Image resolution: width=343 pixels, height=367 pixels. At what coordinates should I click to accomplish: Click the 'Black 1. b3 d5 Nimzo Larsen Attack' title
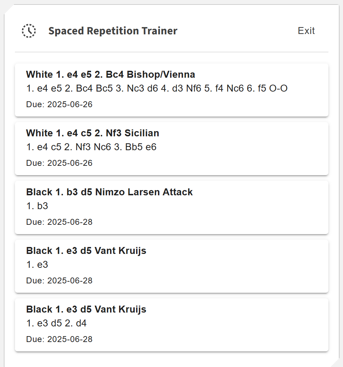pos(109,192)
